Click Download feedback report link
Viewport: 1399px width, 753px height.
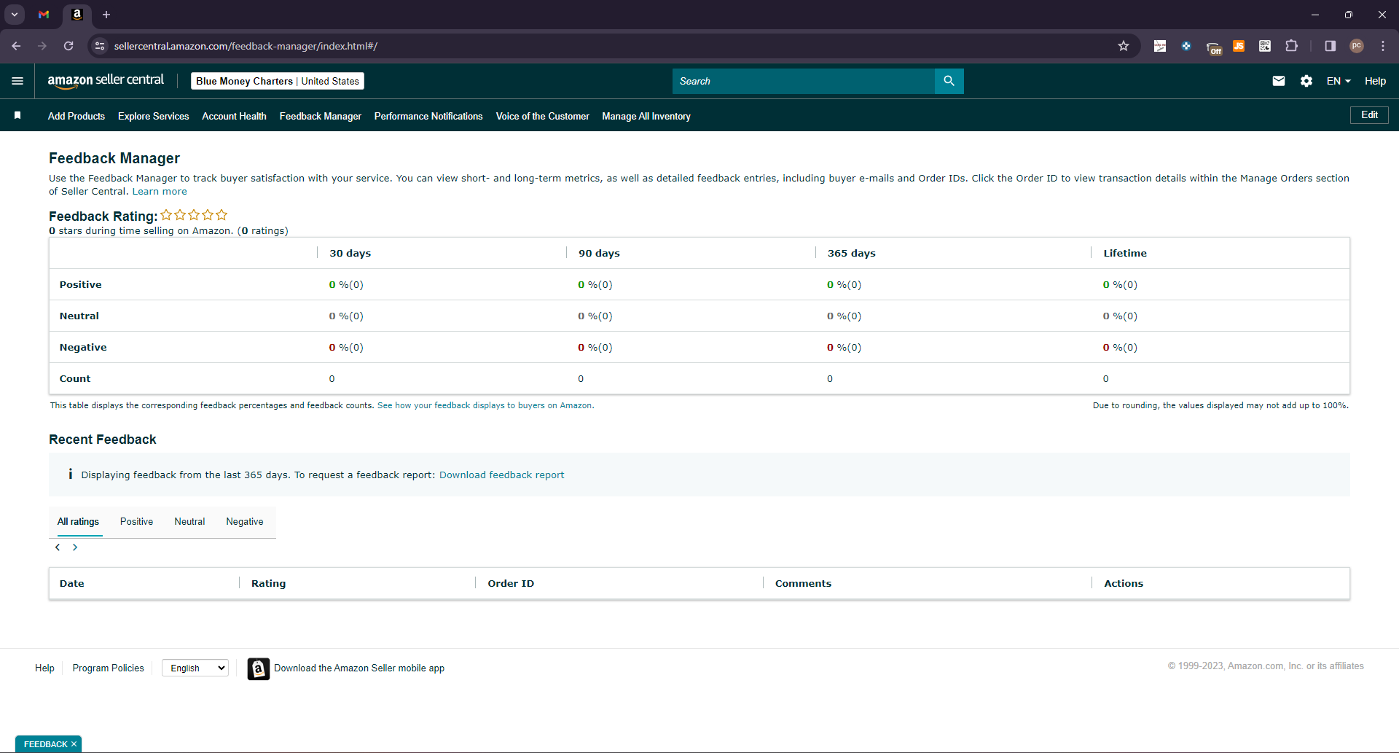pyautogui.click(x=501, y=475)
